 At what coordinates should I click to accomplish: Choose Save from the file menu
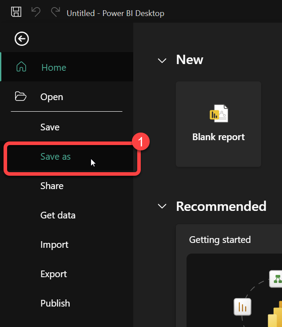pyautogui.click(x=67, y=127)
